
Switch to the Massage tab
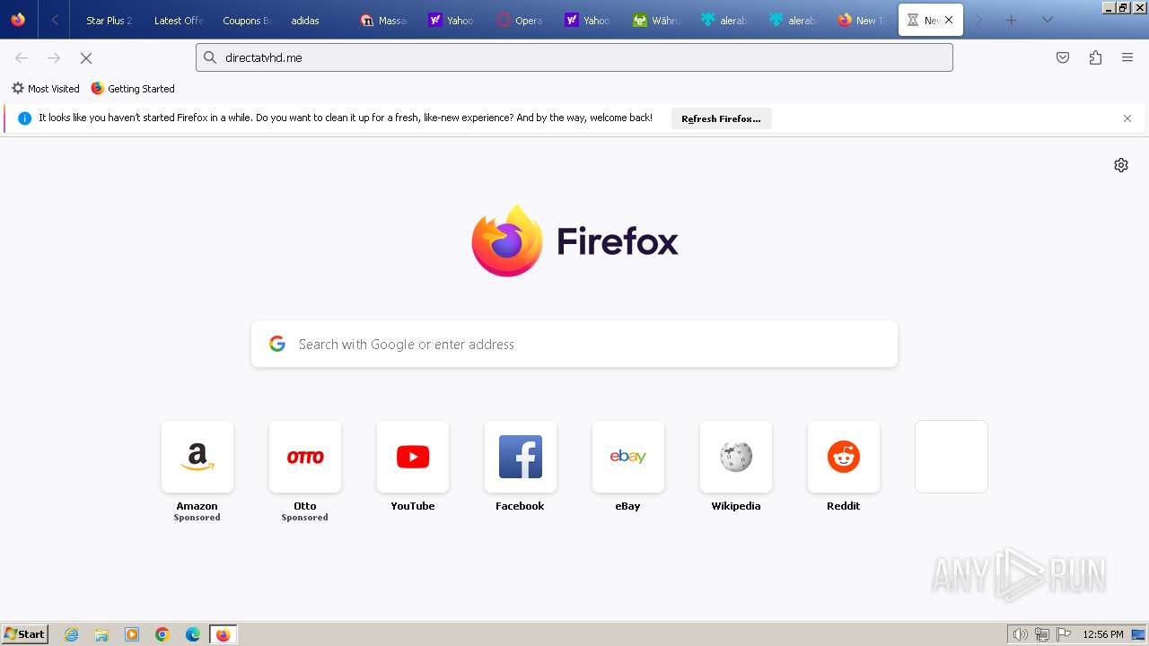[383, 20]
